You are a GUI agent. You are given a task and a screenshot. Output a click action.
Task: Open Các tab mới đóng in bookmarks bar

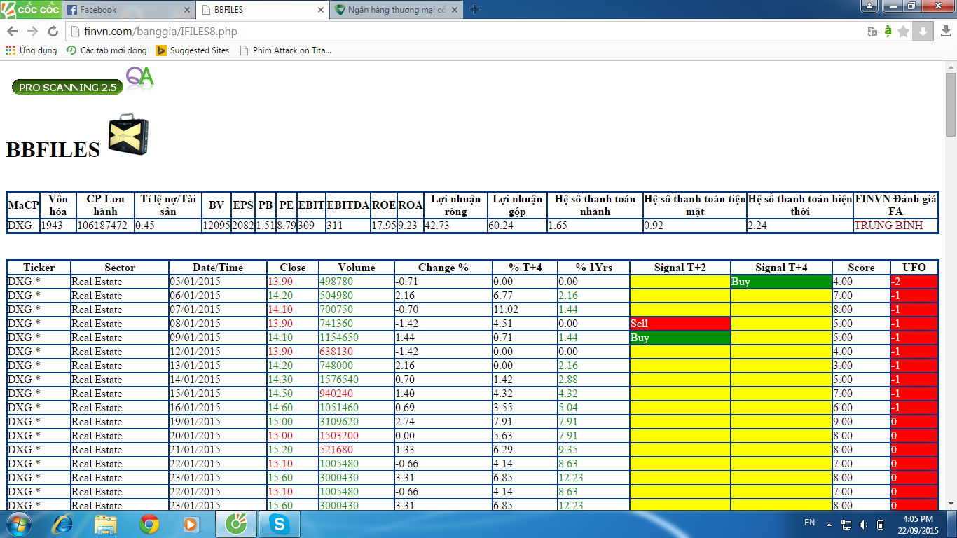point(106,50)
